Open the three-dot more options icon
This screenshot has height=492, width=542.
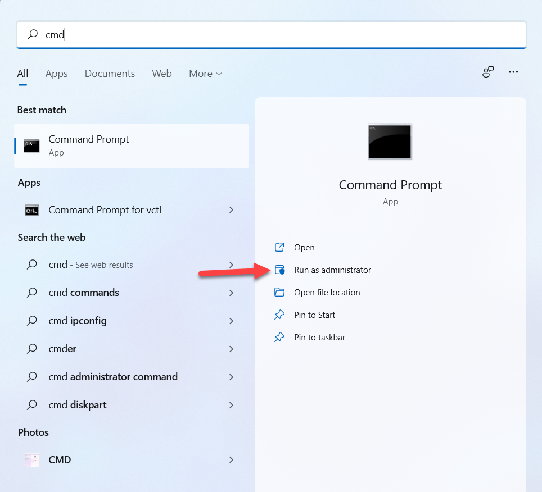(x=513, y=72)
